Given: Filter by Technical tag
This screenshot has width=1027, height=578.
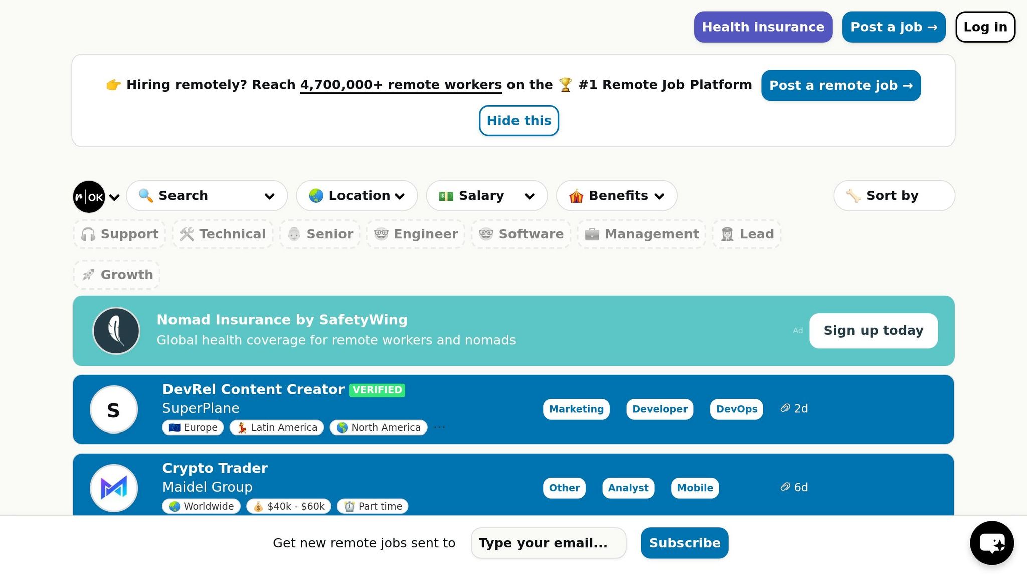Looking at the screenshot, I should click(x=223, y=234).
